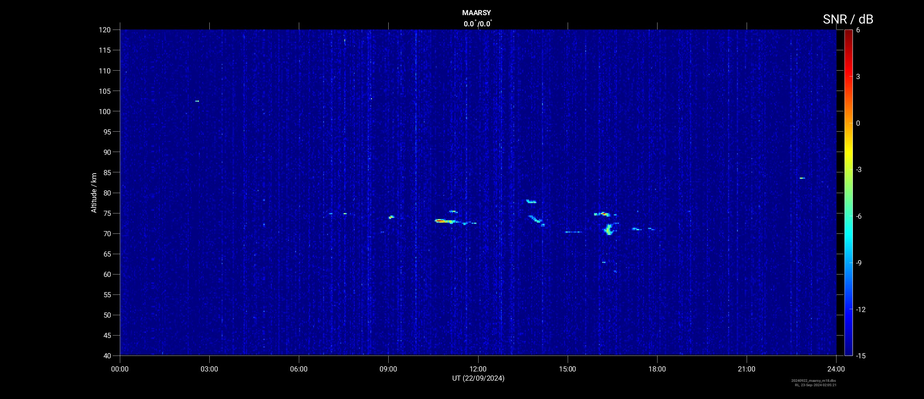Click the colorbar tick label 6
Image resolution: width=924 pixels, height=399 pixels.
858,30
